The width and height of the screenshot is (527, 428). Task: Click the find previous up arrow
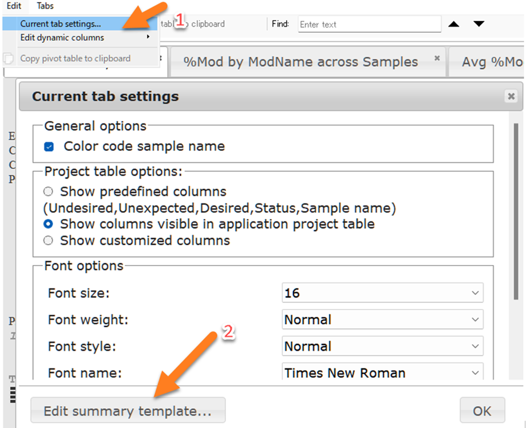[x=454, y=24]
